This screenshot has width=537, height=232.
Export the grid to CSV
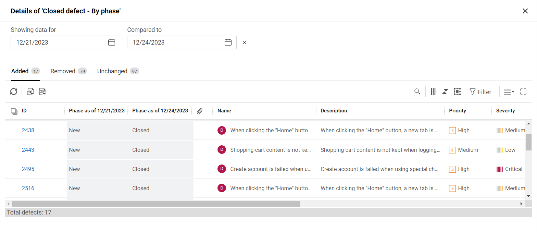42,91
